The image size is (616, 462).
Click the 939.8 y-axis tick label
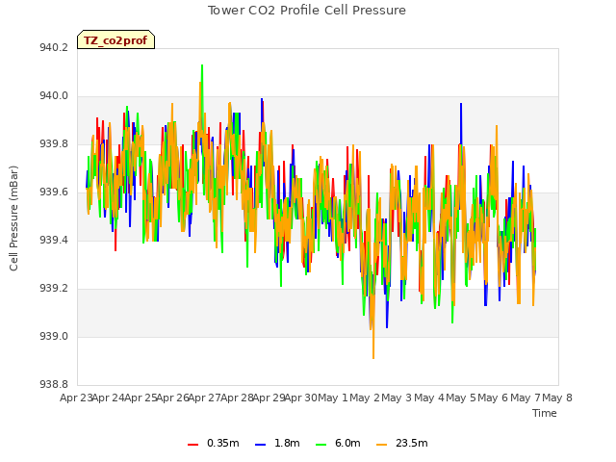coord(54,144)
